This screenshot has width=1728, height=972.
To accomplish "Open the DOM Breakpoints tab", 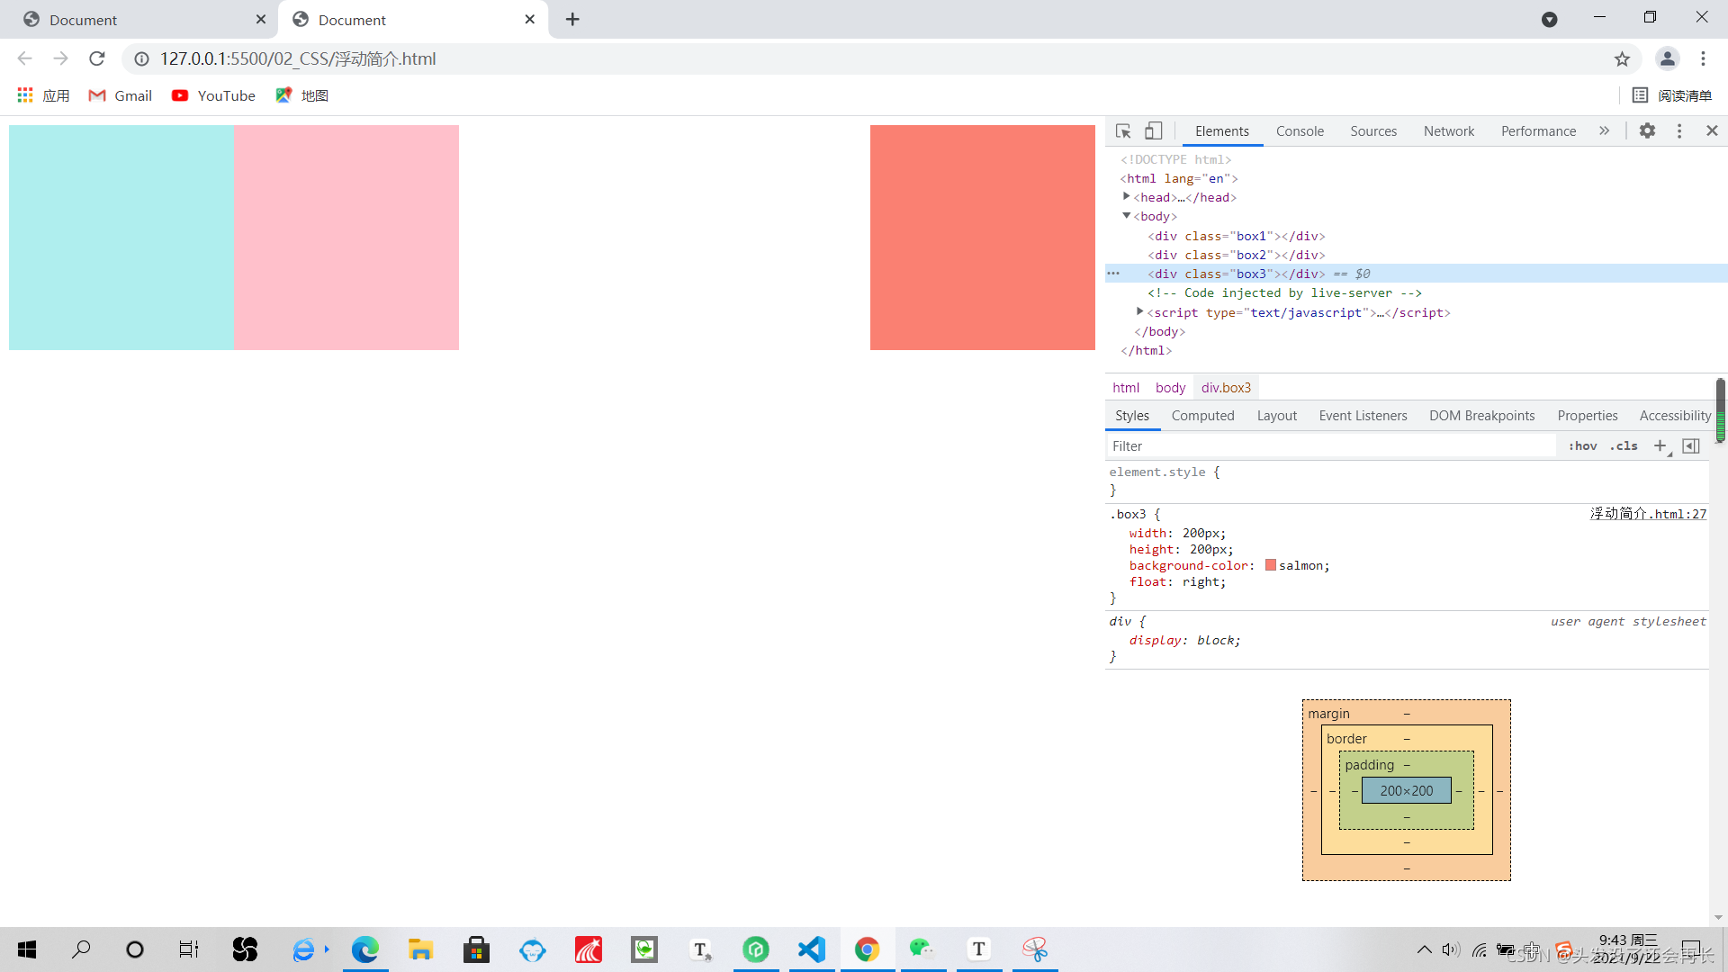I will 1481,416.
